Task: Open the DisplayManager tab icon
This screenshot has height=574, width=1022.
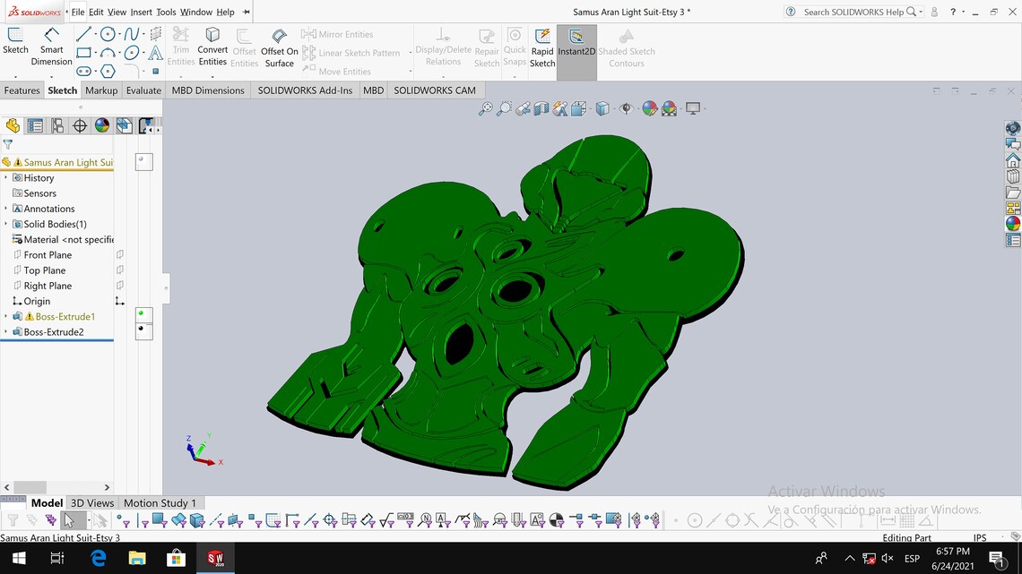Action: coord(102,125)
